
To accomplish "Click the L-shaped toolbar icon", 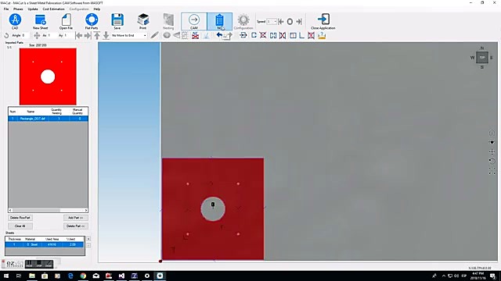I will coord(301,35).
